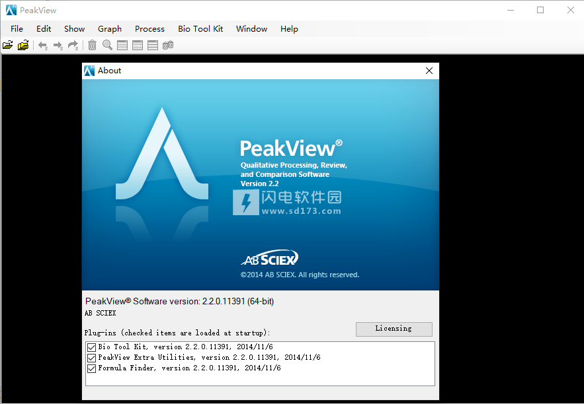
Task: Open the Show menu
Action: [75, 28]
